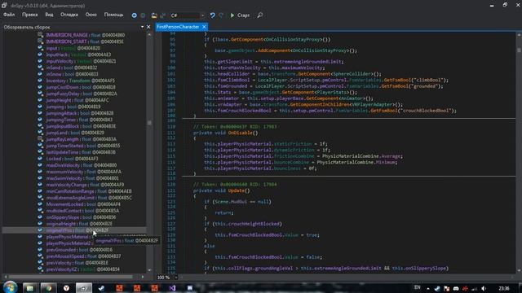Viewport: 522px width, 293px height.
Task: Open the Правка menu
Action: (29, 15)
